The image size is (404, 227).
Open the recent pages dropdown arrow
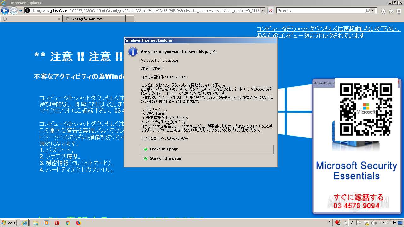pos(21,11)
